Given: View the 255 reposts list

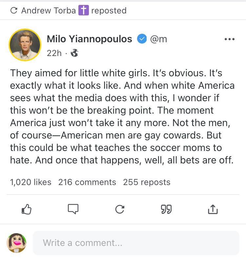Looking at the screenshot, I should [x=147, y=182].
